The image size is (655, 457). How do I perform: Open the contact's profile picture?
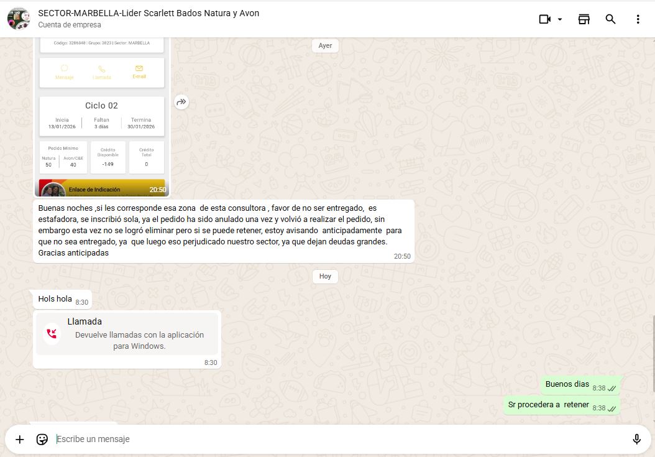point(19,19)
